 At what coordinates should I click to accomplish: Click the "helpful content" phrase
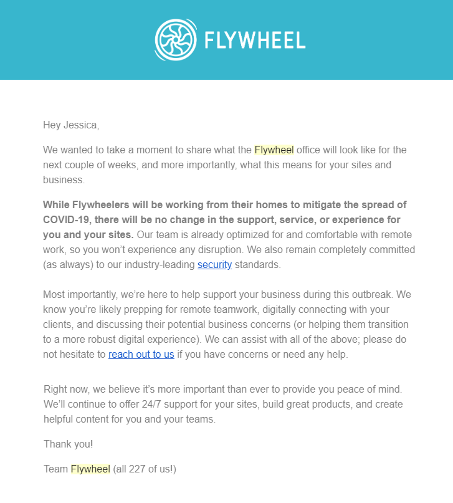pyautogui.click(x=76, y=419)
